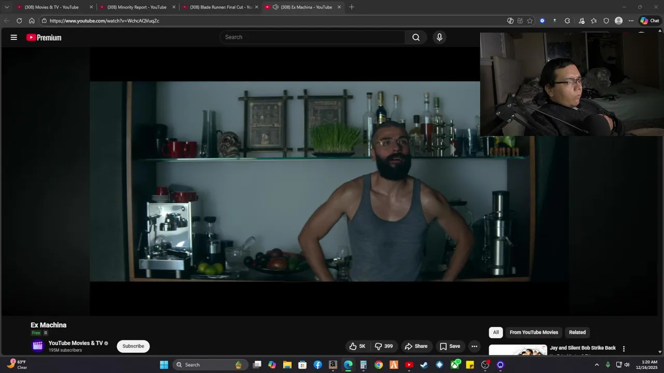Open more actions ellipsis below video

(474, 346)
